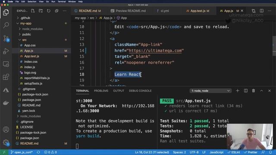Close the terminal panel
The image size is (276, 155).
click(x=270, y=91)
